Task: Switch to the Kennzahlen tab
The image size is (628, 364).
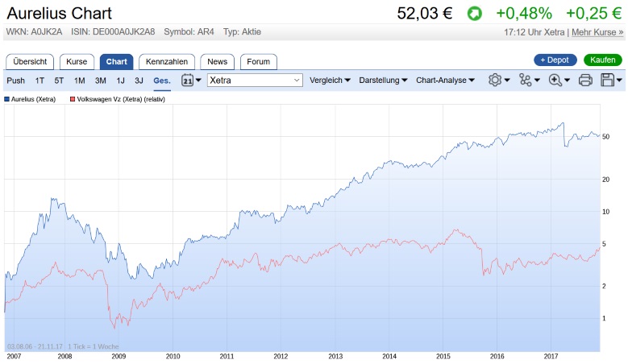Action: [x=167, y=61]
